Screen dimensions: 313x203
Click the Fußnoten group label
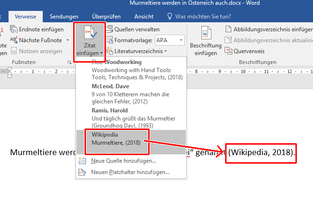tap(24, 62)
